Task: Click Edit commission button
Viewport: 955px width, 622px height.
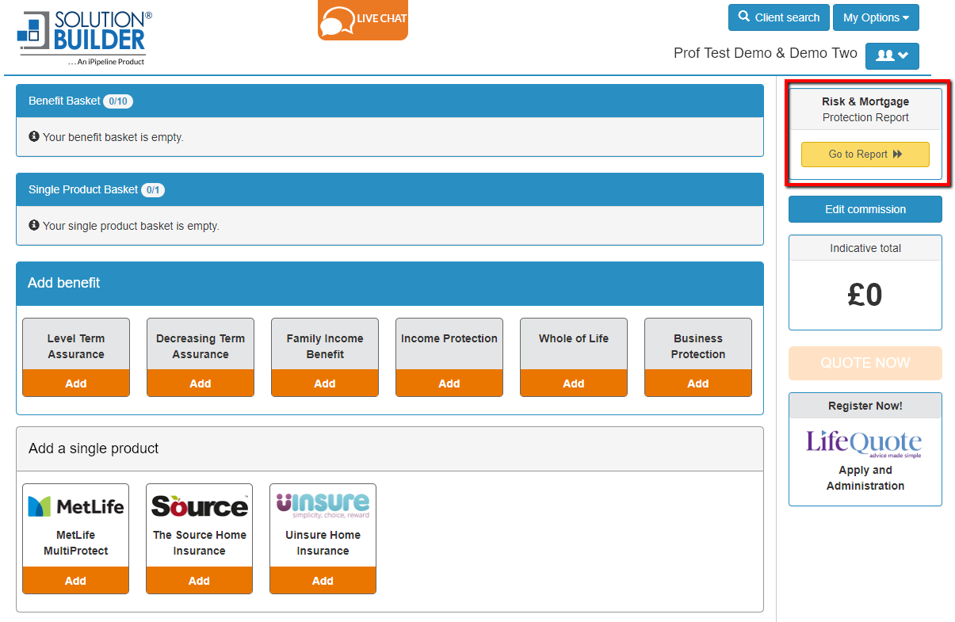Action: 865,209
